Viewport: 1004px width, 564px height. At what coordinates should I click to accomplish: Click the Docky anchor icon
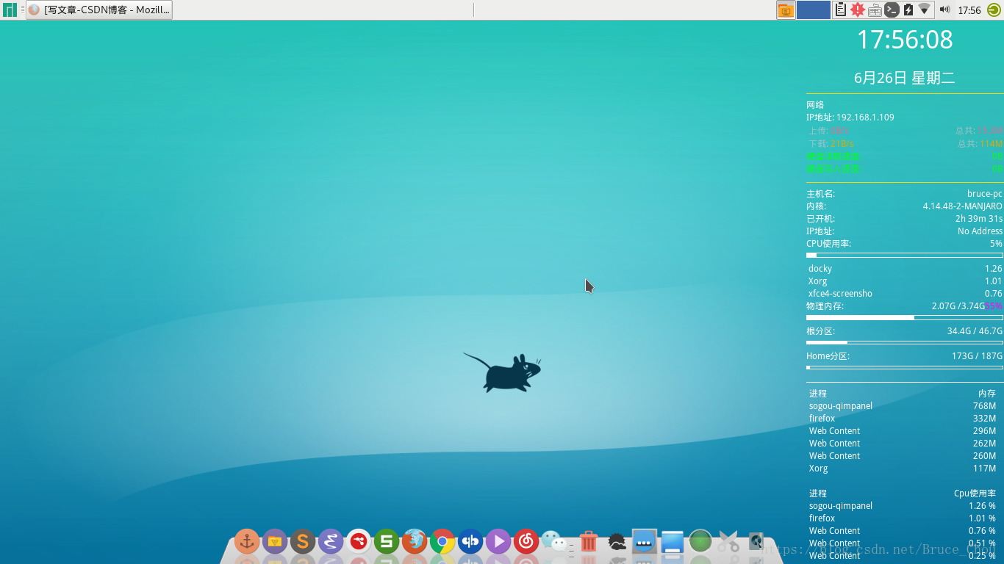coord(247,542)
